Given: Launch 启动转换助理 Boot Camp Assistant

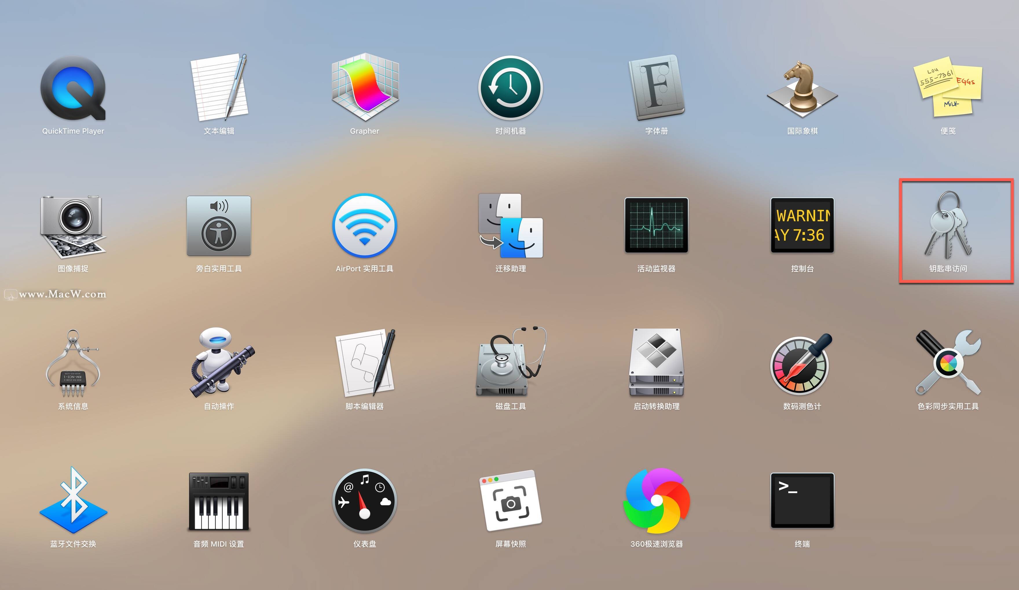Looking at the screenshot, I should [x=656, y=362].
